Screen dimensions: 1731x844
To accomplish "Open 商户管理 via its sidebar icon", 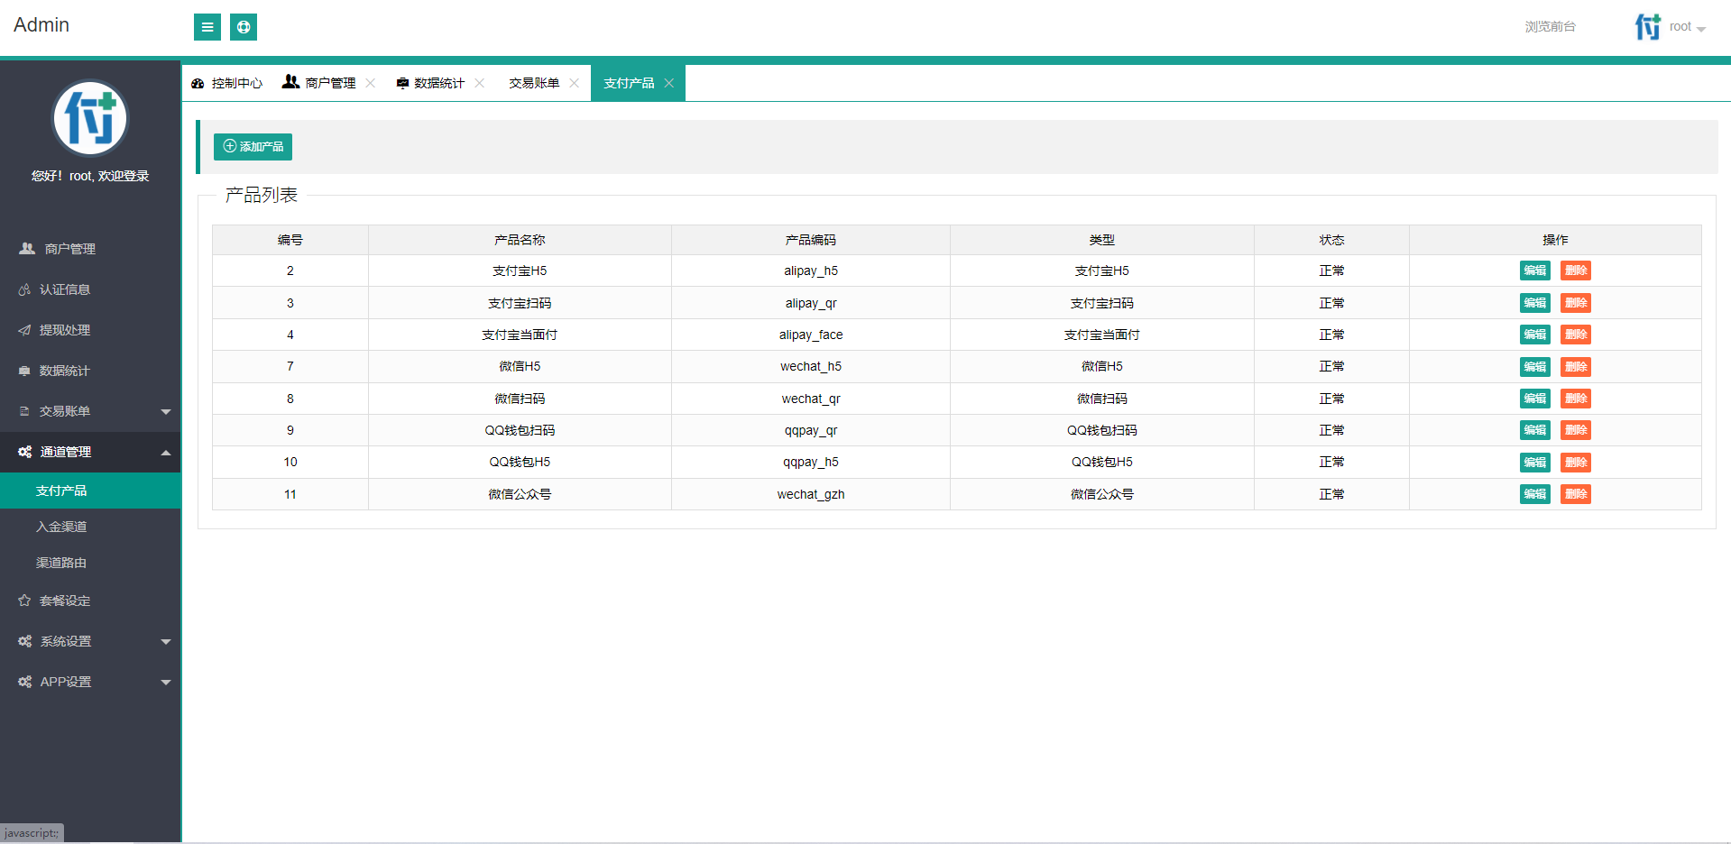I will (25, 248).
